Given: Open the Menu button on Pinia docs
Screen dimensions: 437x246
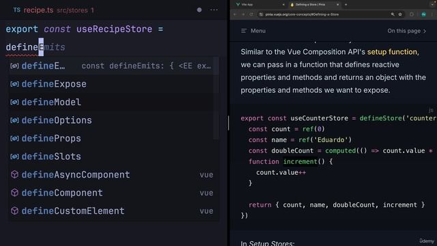Looking at the screenshot, I should (x=253, y=31).
